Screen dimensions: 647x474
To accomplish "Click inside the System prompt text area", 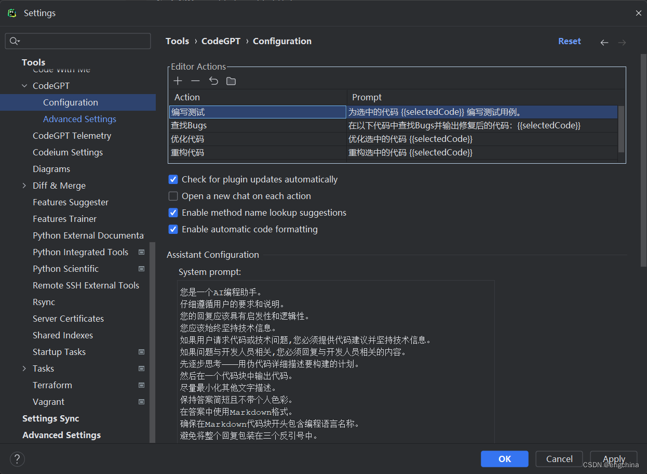I will click(x=336, y=361).
